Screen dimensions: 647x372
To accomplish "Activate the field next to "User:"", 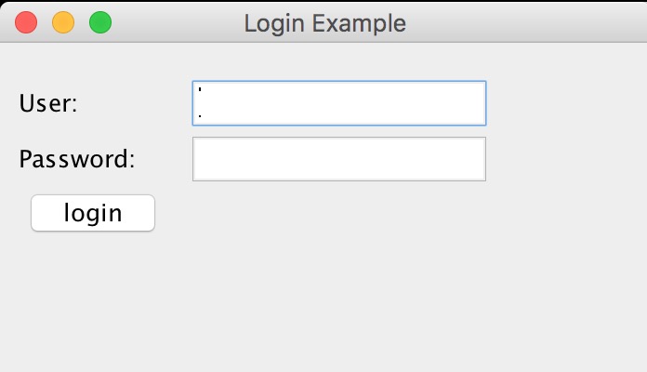I will click(x=338, y=103).
